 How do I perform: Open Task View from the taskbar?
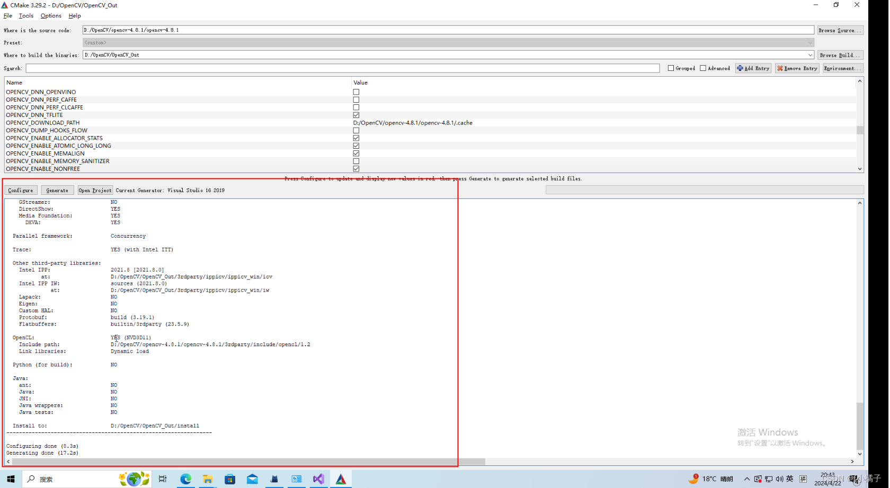click(163, 479)
